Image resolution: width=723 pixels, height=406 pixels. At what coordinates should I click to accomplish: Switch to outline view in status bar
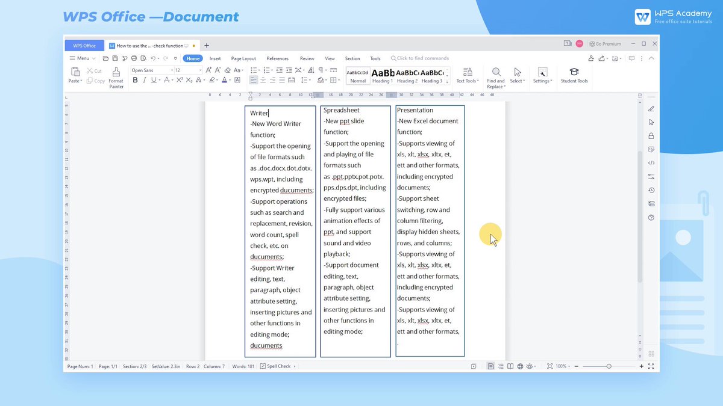[x=501, y=366]
